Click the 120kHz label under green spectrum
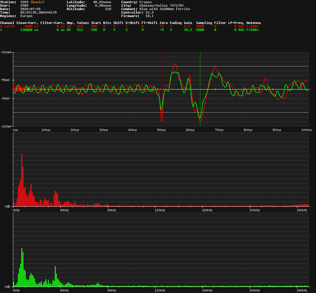Viewport: 316px width, 293px height. [160, 290]
